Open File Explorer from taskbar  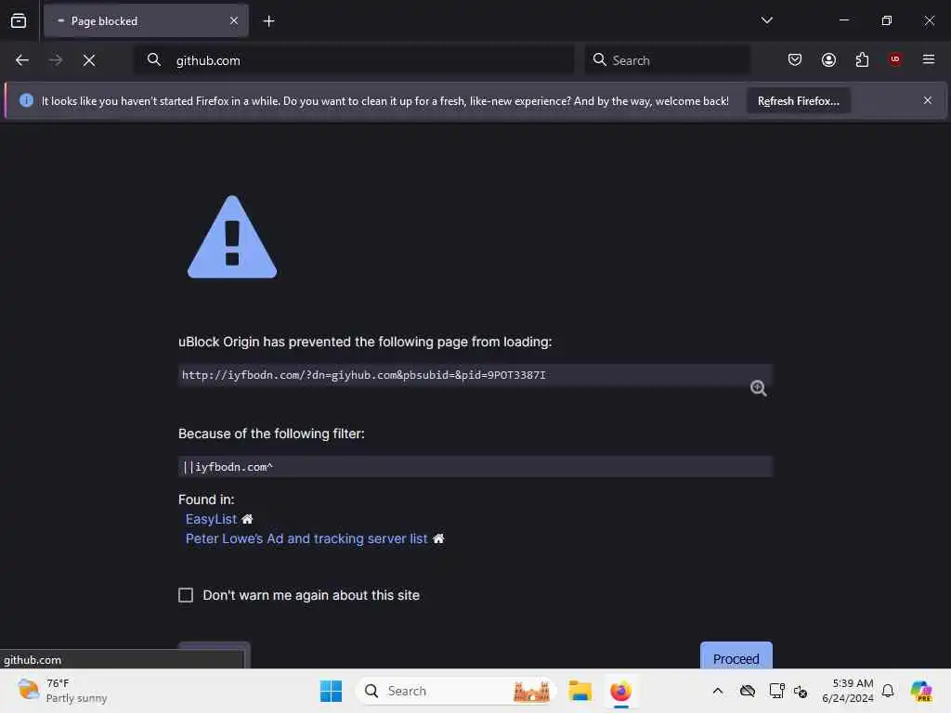580,691
